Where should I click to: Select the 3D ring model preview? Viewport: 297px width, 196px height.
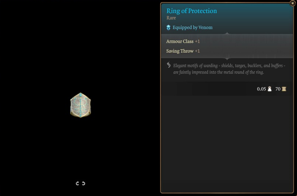pos(80,105)
